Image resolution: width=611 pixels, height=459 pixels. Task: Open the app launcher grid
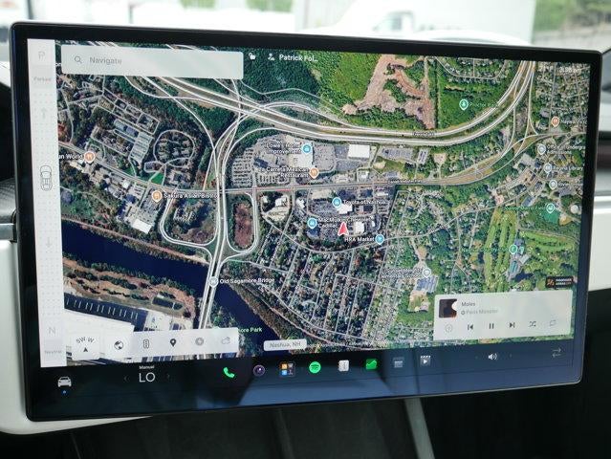[287, 368]
